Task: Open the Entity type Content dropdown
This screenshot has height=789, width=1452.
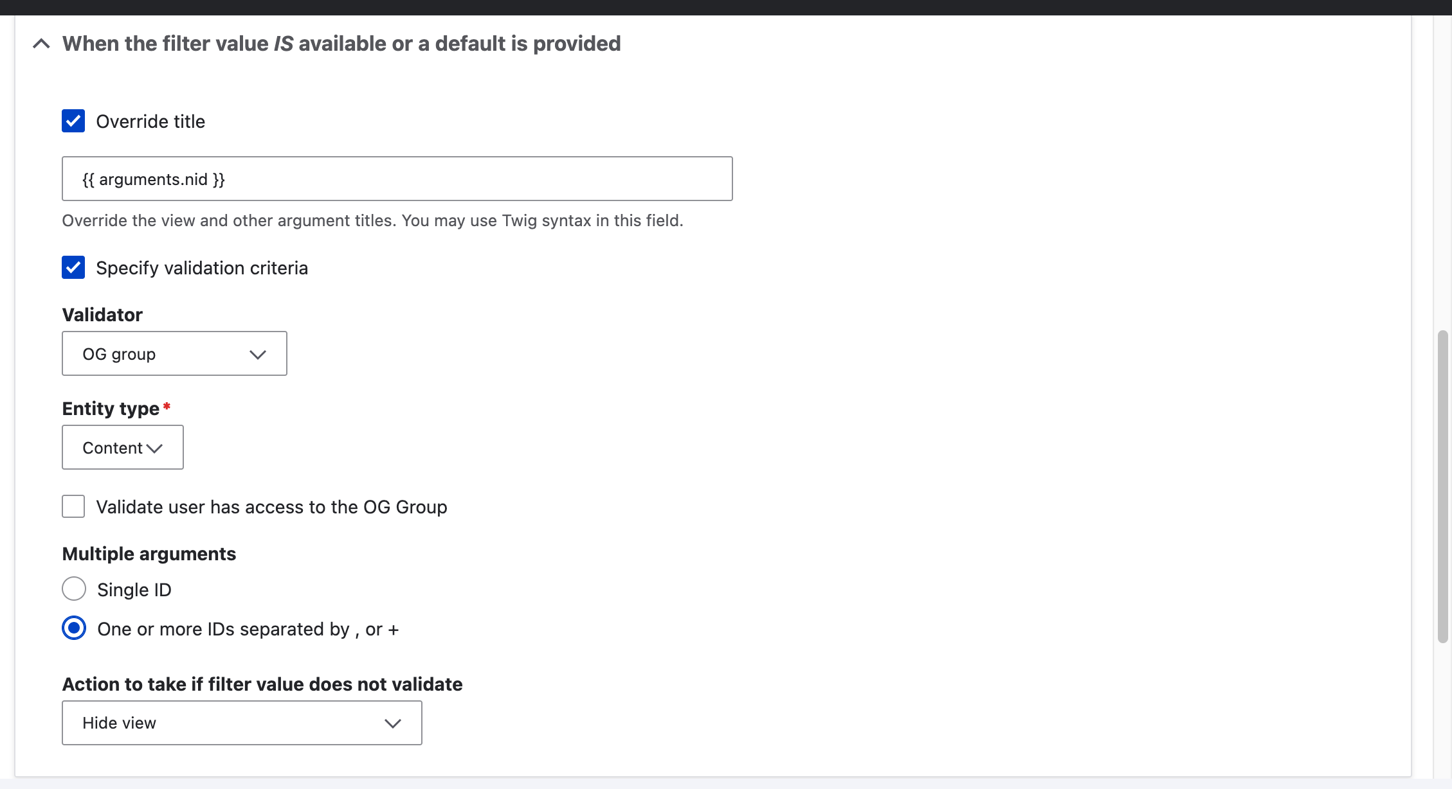Action: click(123, 447)
